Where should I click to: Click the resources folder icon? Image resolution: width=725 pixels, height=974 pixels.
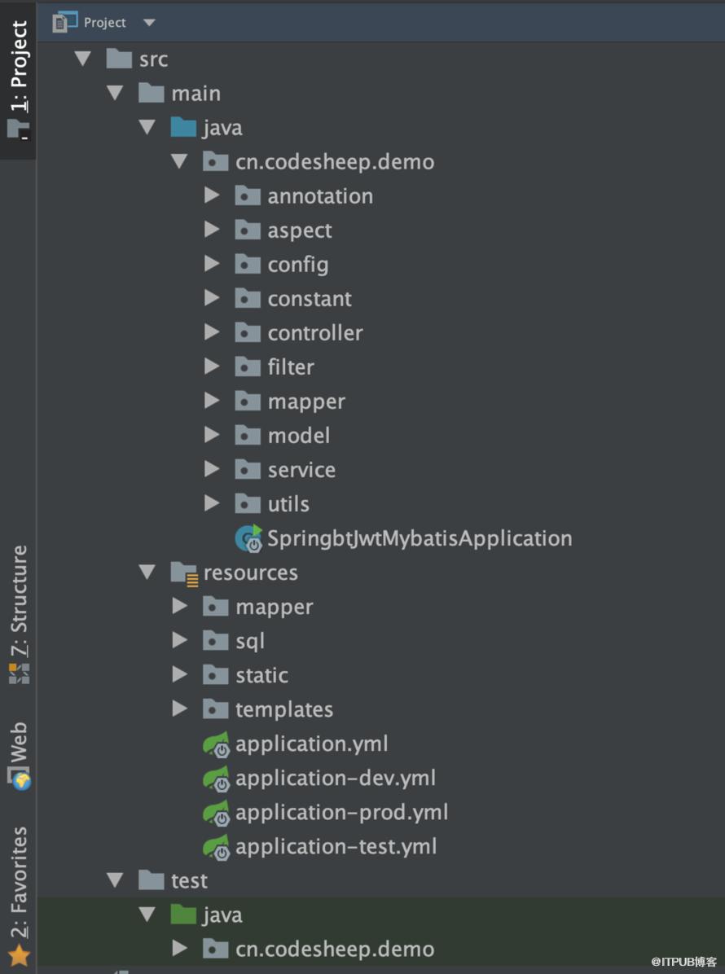185,573
